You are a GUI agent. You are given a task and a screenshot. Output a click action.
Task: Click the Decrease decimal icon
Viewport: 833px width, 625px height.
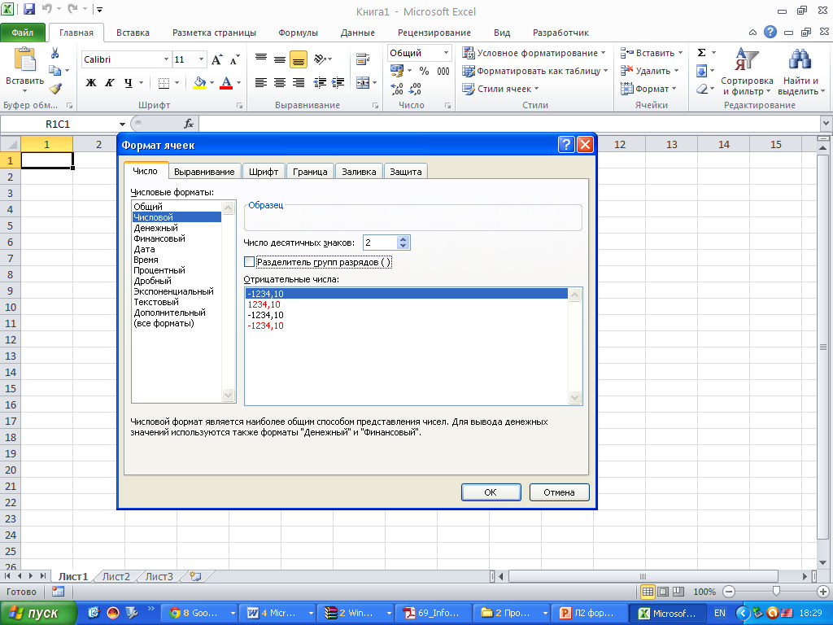point(415,89)
